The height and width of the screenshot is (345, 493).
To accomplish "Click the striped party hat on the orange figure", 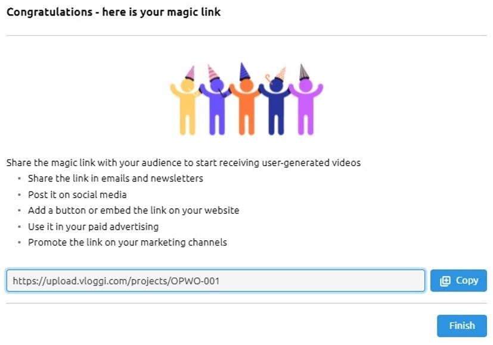I will [x=246, y=70].
